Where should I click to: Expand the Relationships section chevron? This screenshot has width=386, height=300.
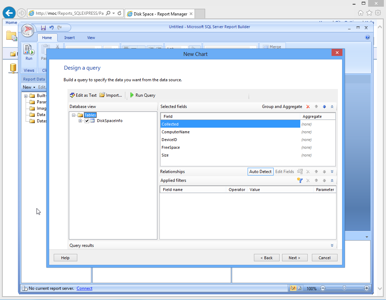[332, 172]
